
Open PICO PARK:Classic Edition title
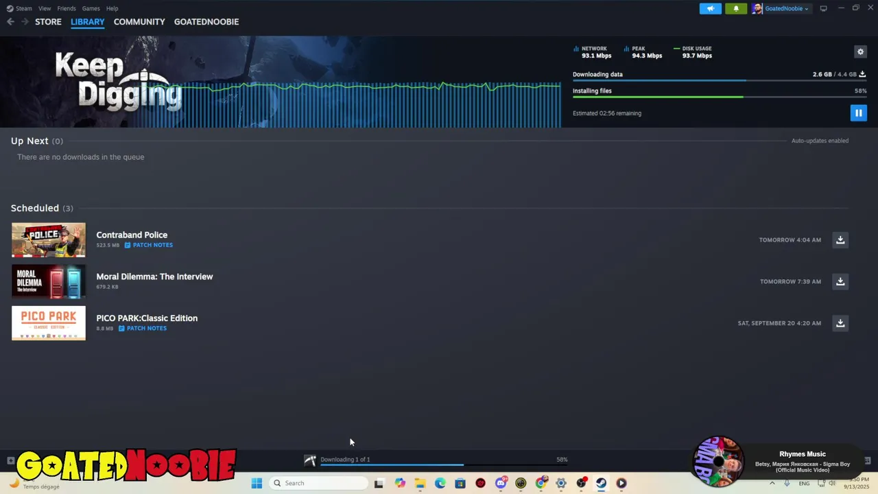click(147, 318)
